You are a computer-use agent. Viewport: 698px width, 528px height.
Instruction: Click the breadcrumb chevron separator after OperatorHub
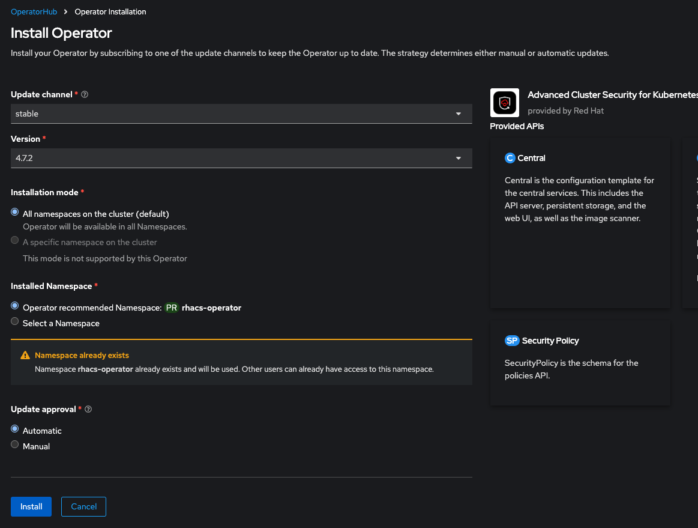65,11
